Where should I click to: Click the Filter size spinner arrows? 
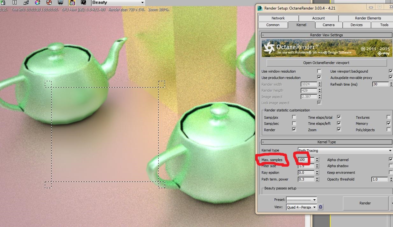point(317,166)
